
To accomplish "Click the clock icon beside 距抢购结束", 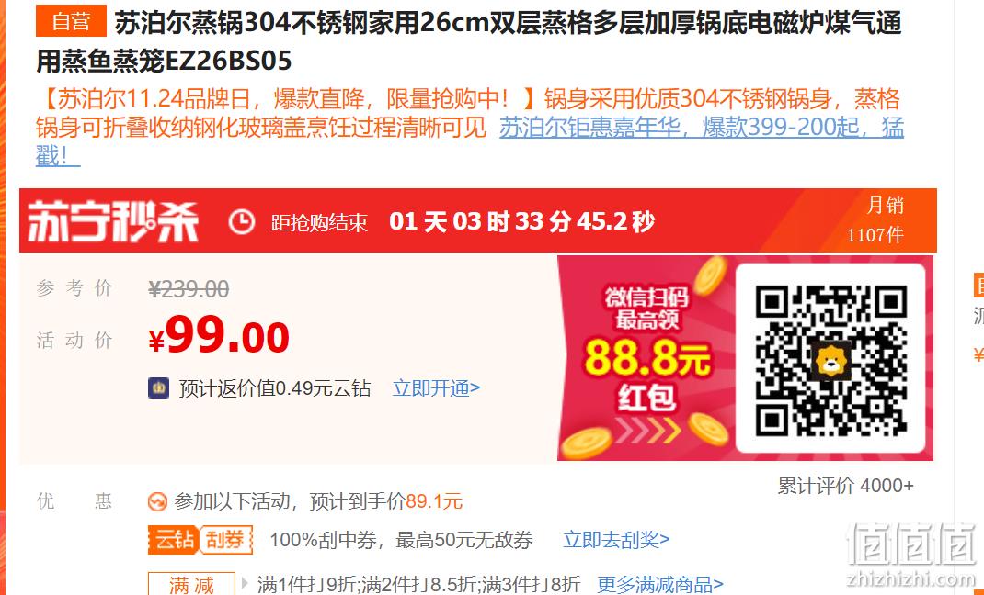I will coord(241,221).
